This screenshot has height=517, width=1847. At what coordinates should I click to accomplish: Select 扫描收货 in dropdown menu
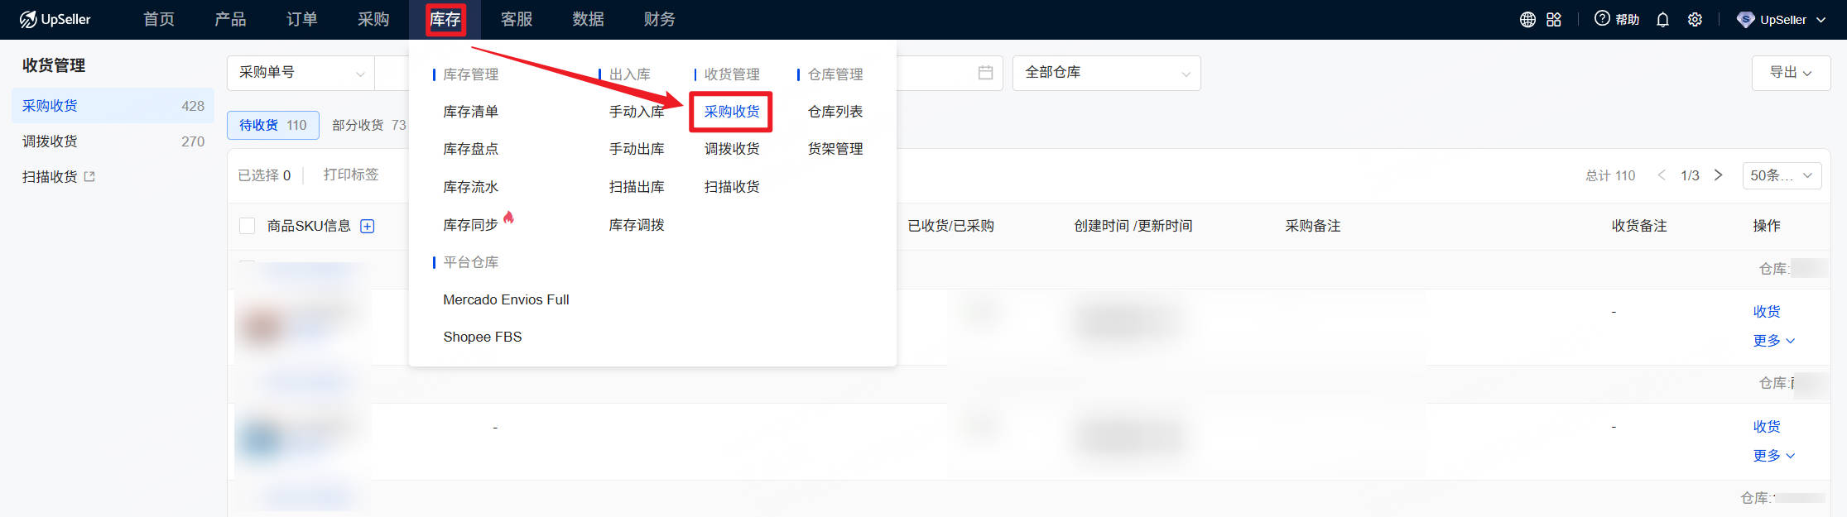(x=732, y=187)
